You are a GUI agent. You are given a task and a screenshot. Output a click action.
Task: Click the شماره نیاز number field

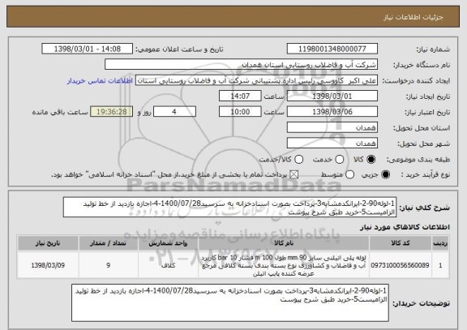[332, 49]
